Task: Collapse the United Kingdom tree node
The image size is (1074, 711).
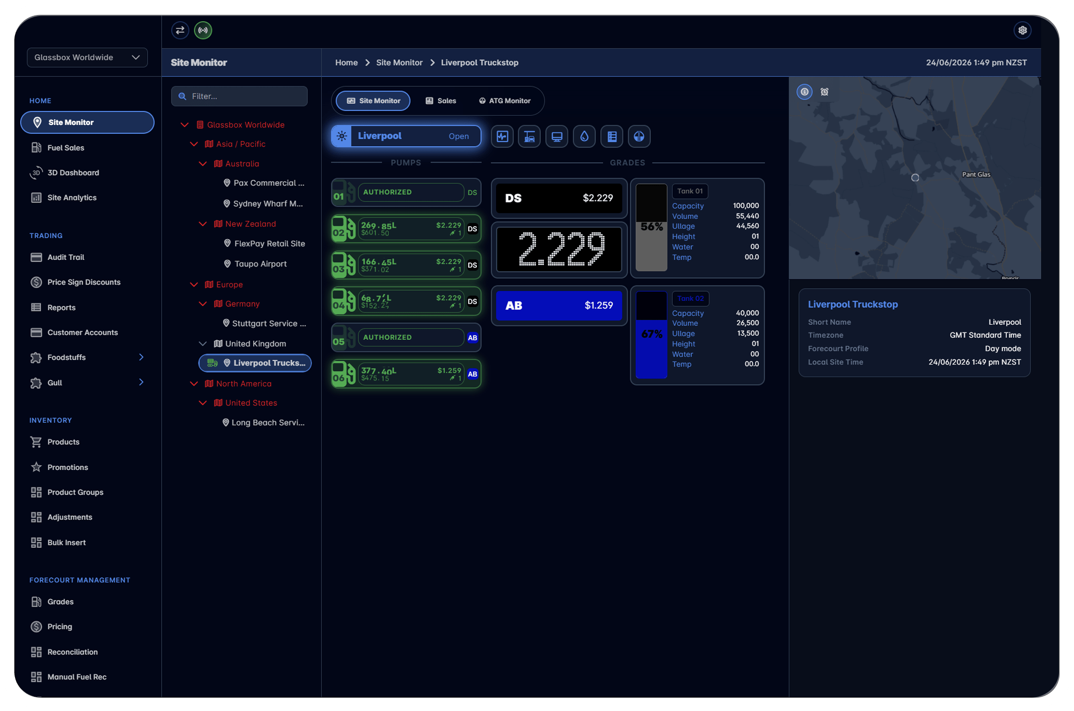Action: click(203, 344)
